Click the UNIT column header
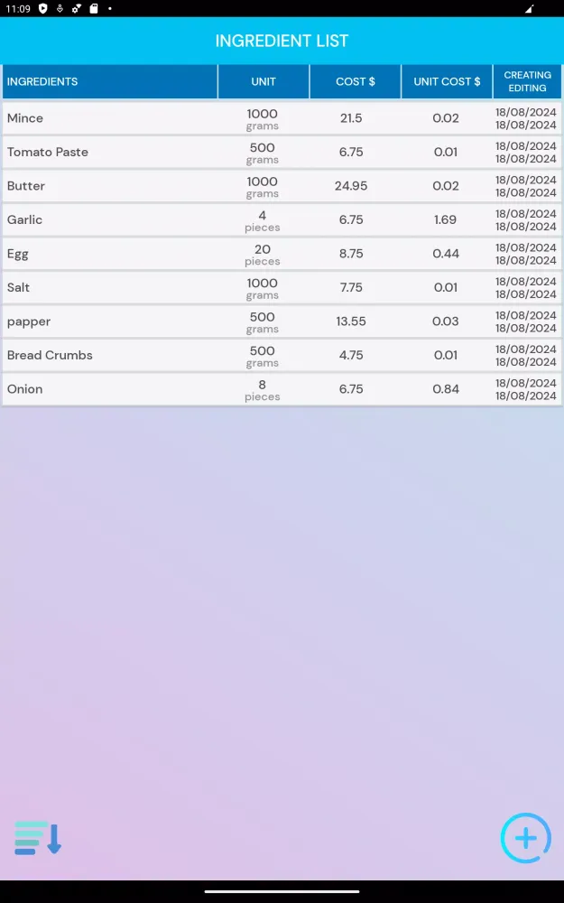This screenshot has width=564, height=903. (264, 81)
